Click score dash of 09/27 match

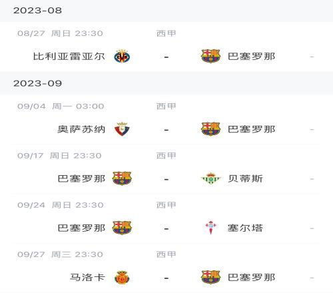[x=166, y=278]
